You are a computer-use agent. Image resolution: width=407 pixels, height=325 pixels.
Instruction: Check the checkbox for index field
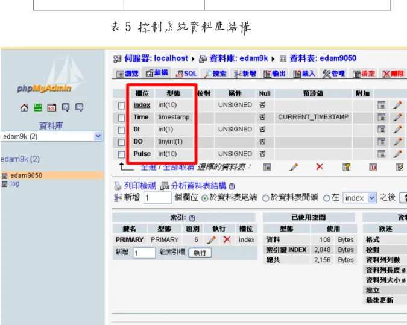tap(121, 106)
